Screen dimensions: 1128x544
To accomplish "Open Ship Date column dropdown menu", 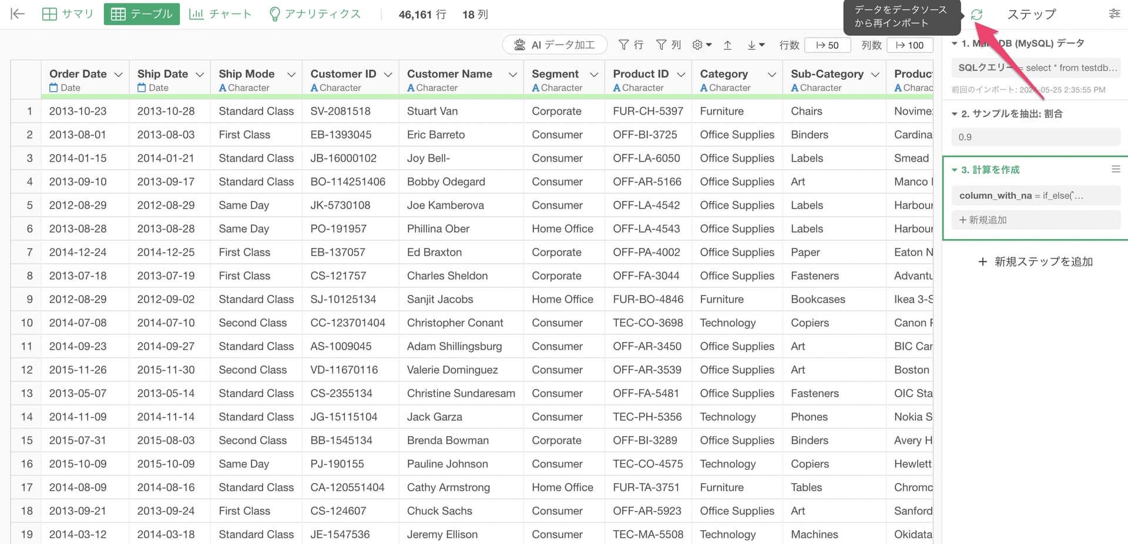I will pyautogui.click(x=200, y=75).
